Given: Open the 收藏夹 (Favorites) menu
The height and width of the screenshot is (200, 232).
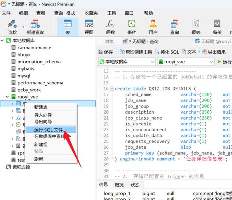Looking at the screenshot, I should [91, 13].
